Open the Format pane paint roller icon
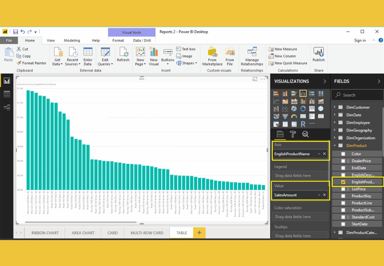 (293, 134)
